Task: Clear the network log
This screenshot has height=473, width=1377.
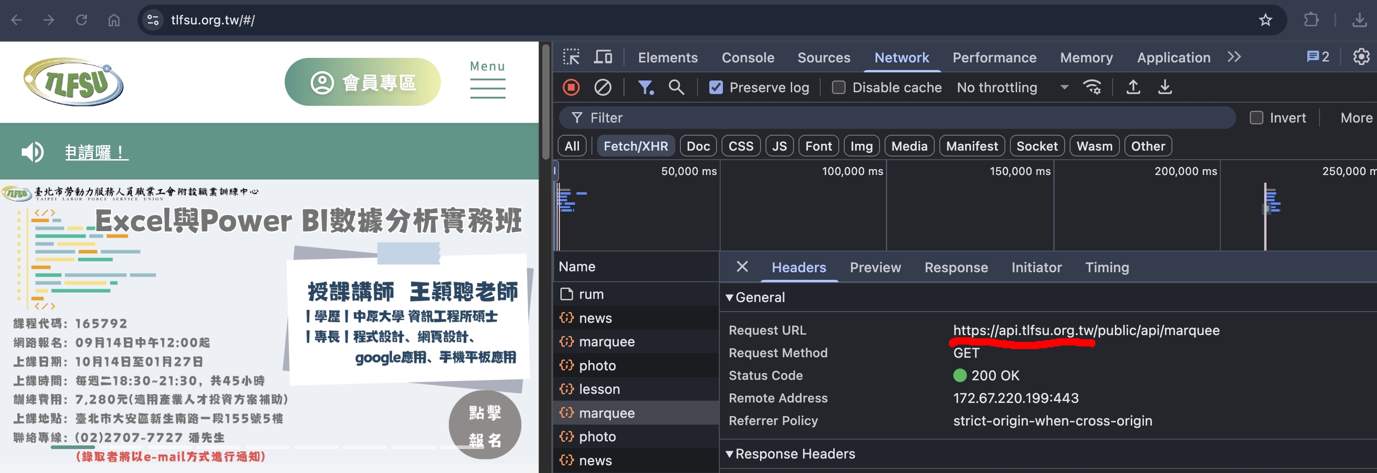Action: pos(602,87)
